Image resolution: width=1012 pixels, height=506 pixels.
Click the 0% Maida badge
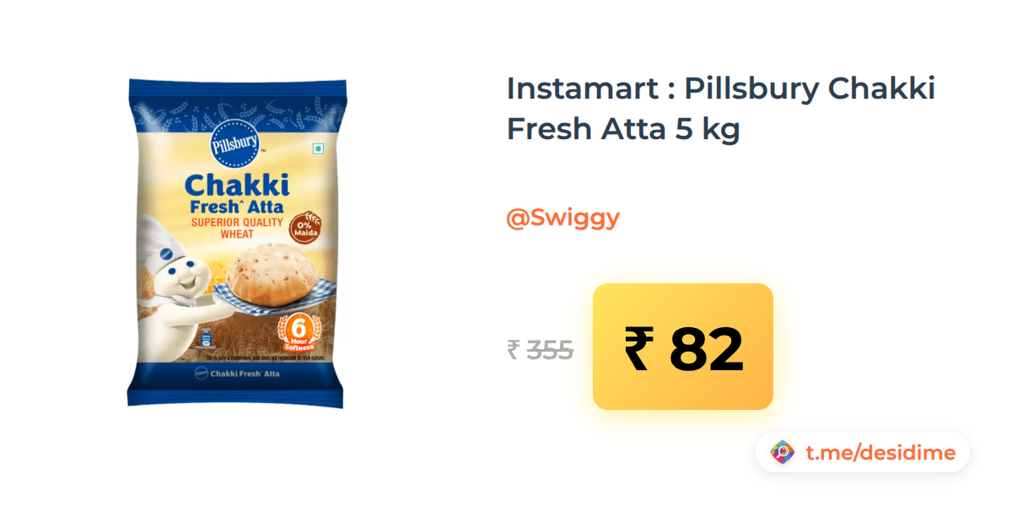(305, 225)
